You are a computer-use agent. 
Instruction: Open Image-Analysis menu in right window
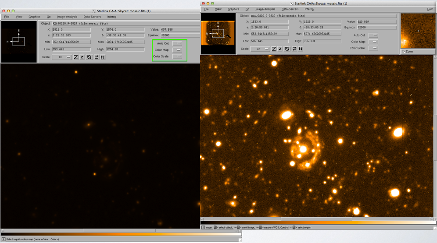tap(265, 9)
